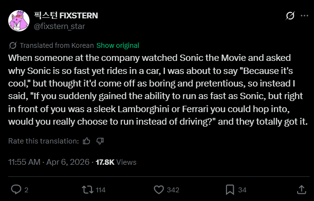Click the 342 likes count

[x=173, y=189]
